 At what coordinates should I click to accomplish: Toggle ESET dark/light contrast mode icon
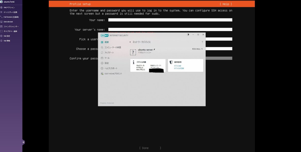pos(188,35)
